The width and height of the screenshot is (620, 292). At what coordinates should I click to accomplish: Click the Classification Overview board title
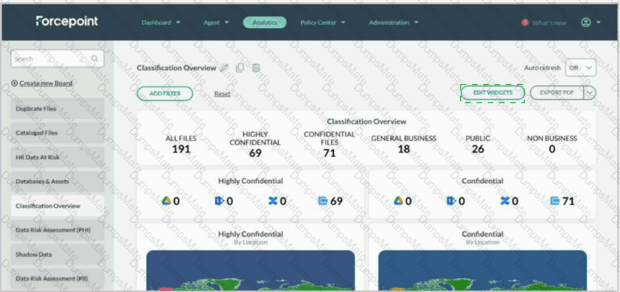[176, 68]
